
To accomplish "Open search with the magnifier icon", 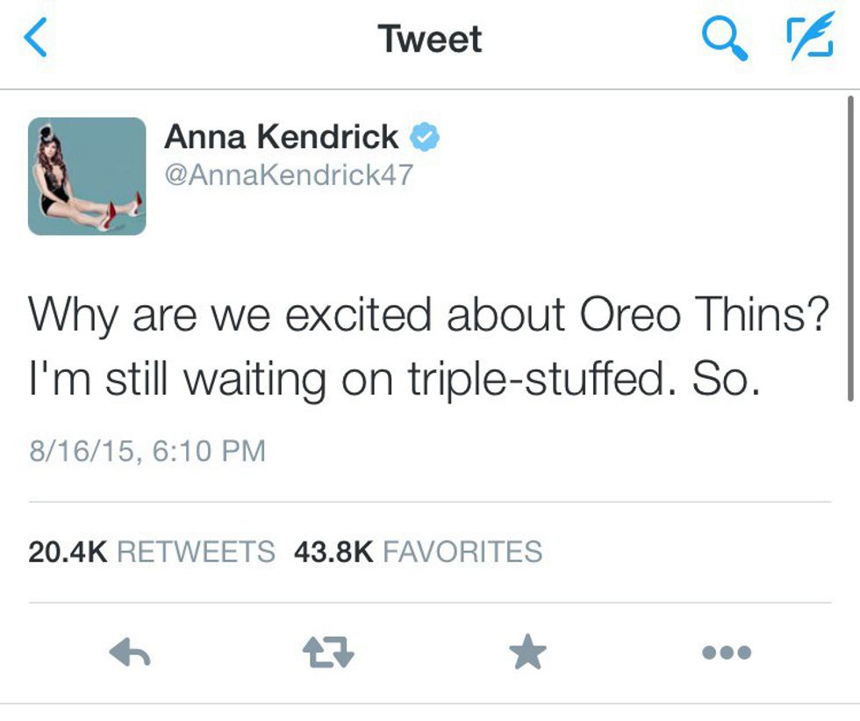I will click(726, 39).
